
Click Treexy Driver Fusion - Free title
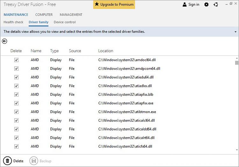[x=30, y=4]
